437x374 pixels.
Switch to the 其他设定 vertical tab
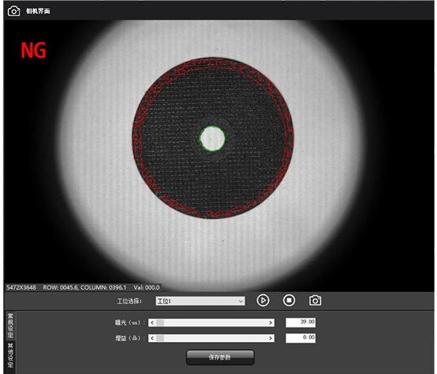click(x=10, y=356)
